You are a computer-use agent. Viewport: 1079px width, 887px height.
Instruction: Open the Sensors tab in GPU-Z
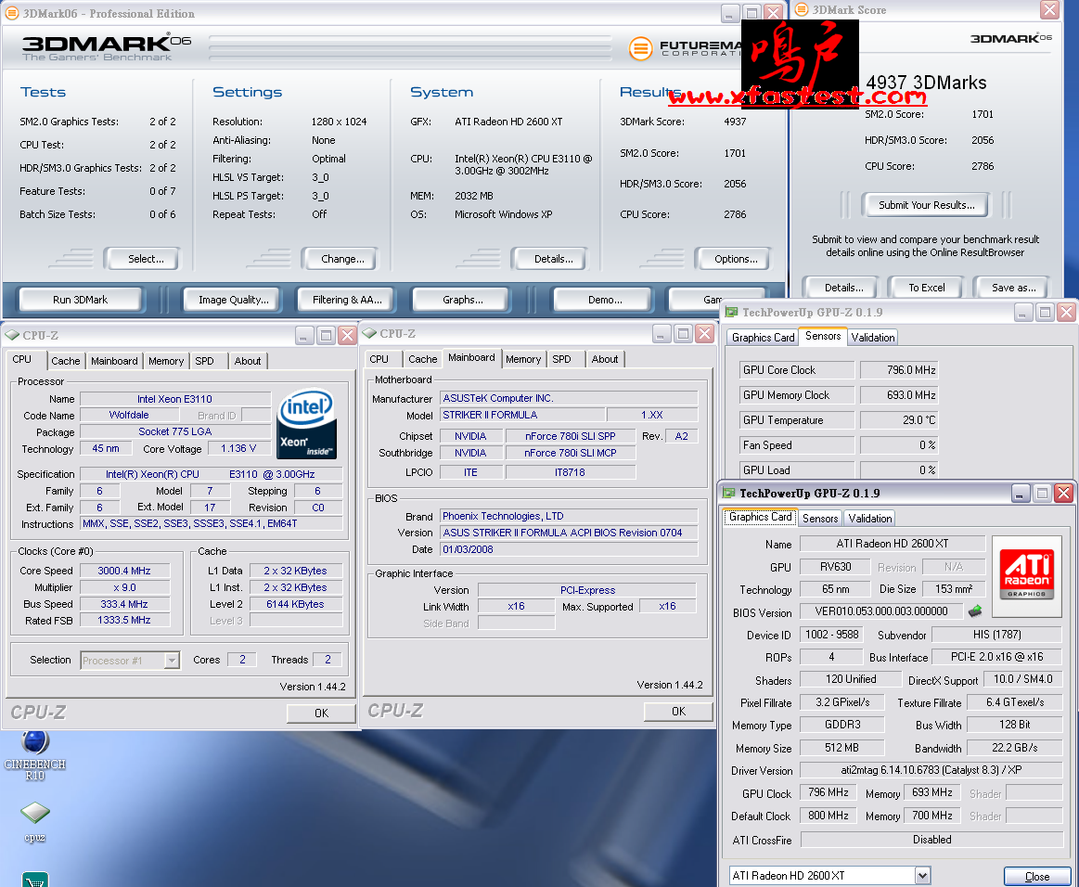coord(819,518)
